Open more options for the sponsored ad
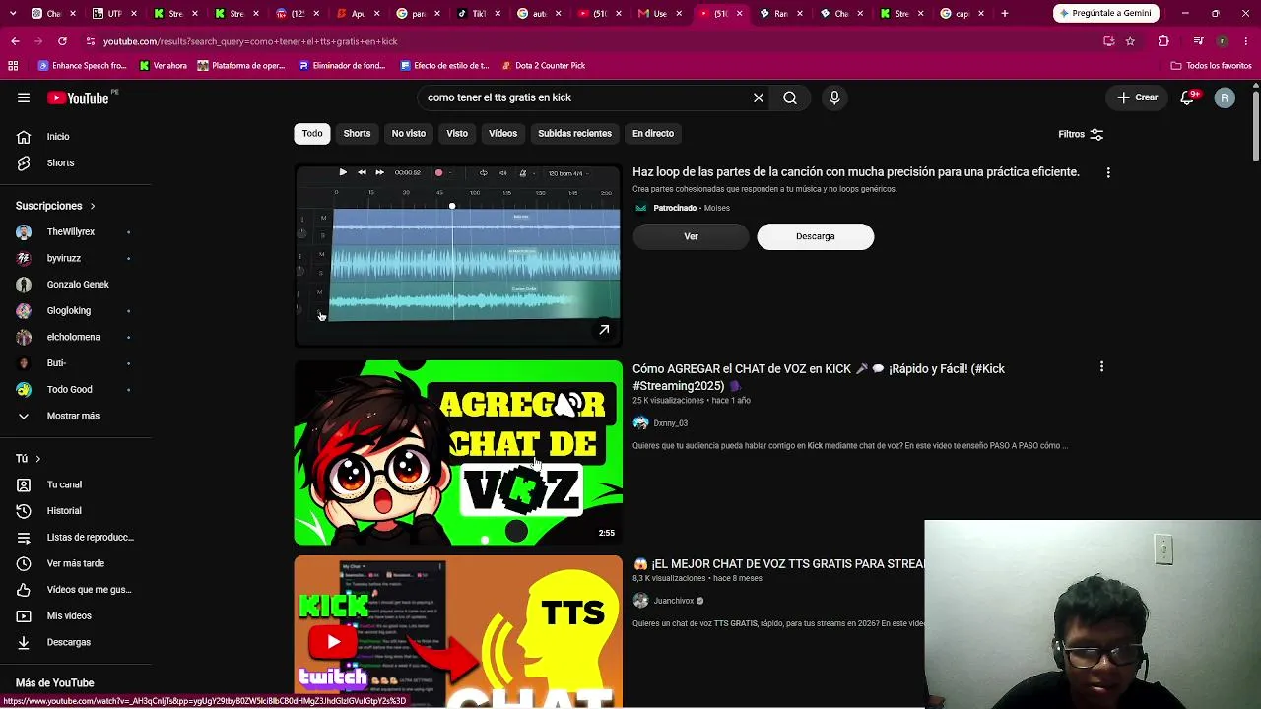 pos(1108,172)
